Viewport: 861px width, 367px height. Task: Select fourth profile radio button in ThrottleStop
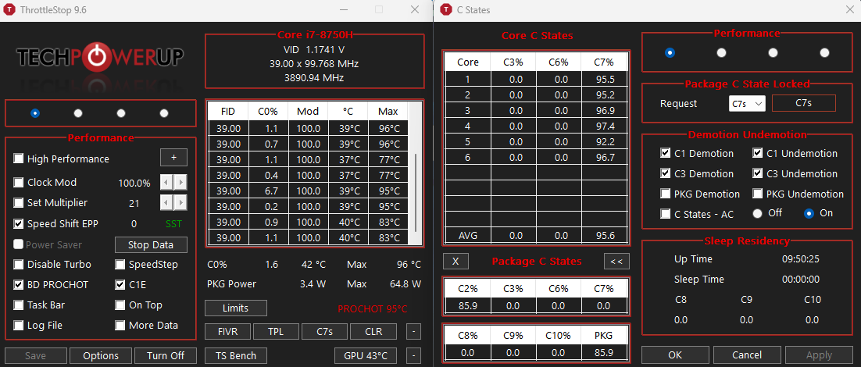pos(163,113)
